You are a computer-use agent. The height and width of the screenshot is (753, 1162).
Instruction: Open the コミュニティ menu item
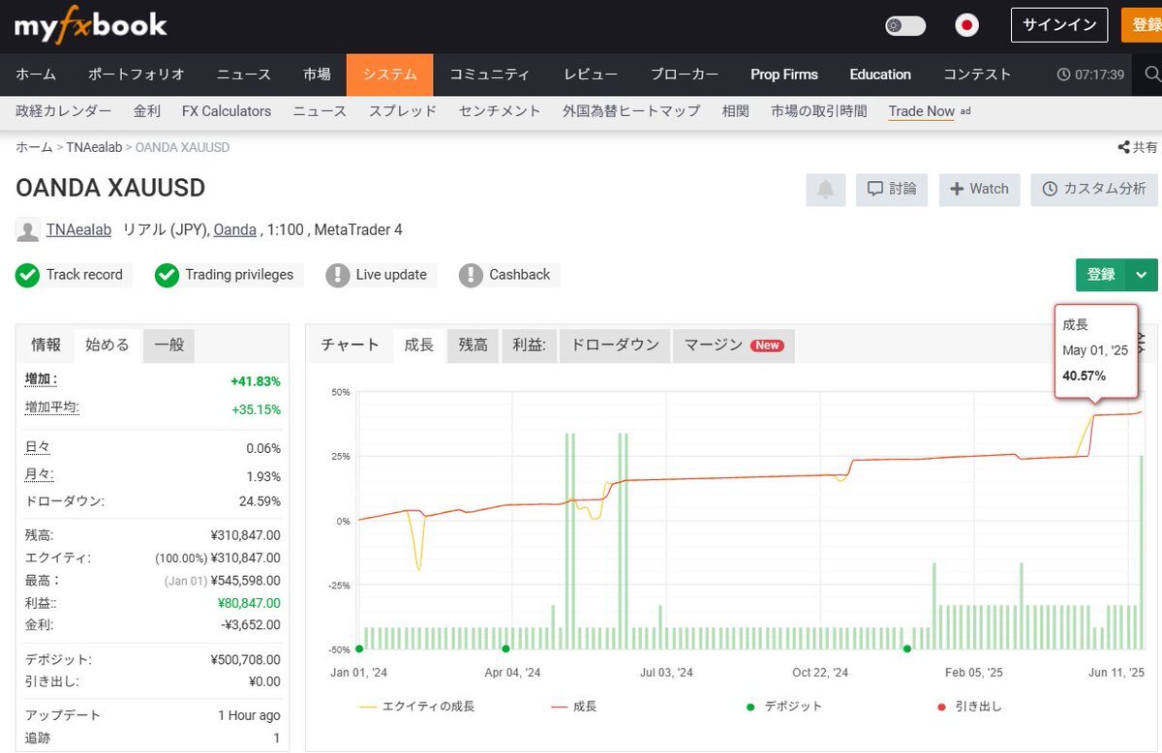click(x=490, y=75)
